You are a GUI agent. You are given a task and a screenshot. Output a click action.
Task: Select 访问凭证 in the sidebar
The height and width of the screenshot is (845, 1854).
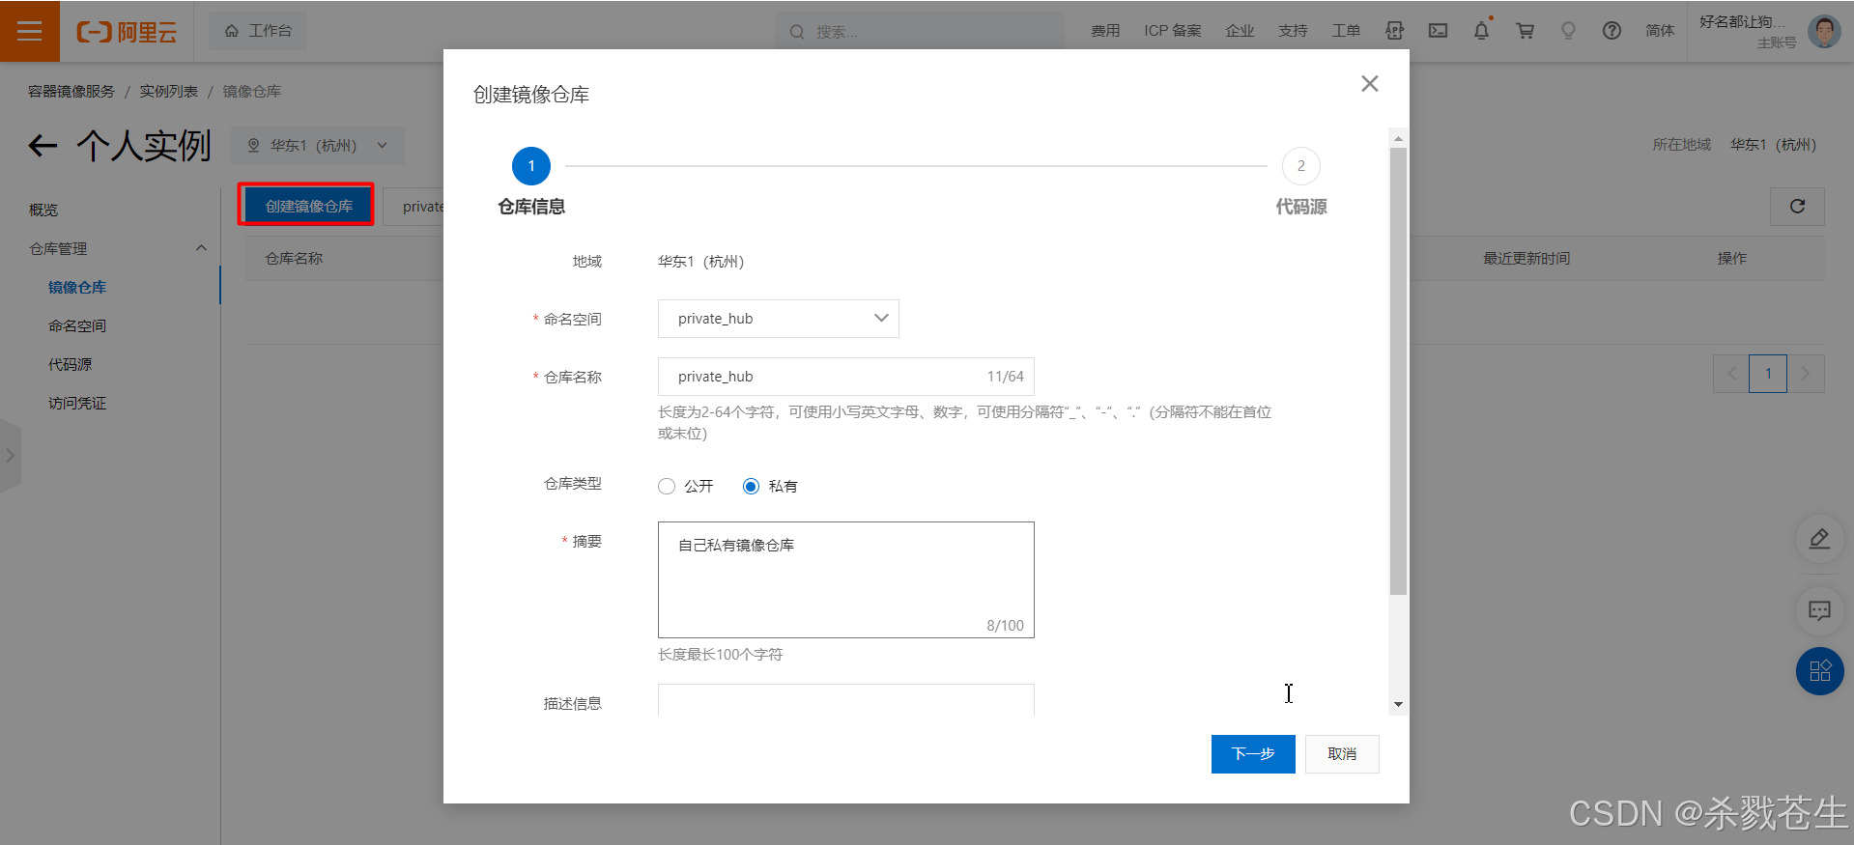77,403
